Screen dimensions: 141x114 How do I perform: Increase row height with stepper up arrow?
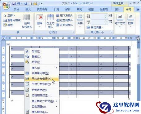[x=106, y=15]
